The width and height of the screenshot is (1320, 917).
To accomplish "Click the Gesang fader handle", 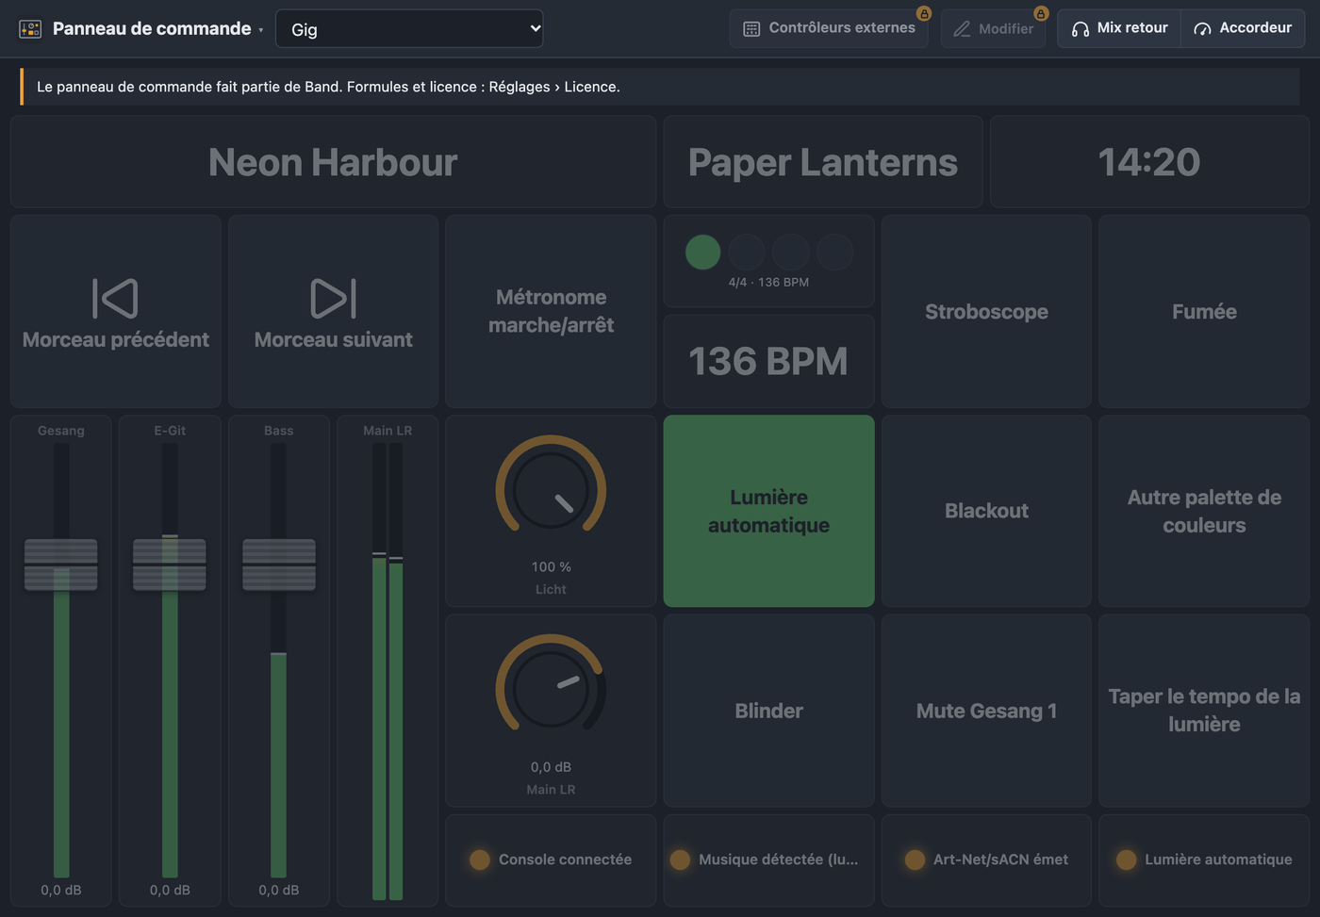I will pyautogui.click(x=60, y=565).
